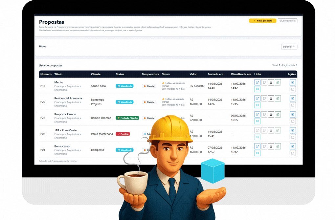The height and width of the screenshot is (220, 335).
Task: Click the Perdida status badge
Action: pos(123,134)
